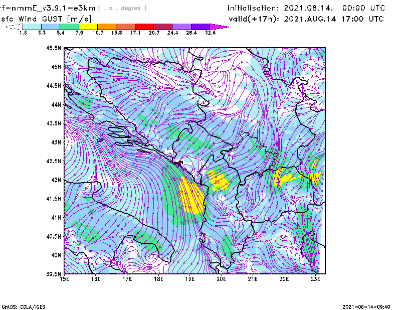Click the 18E longitude label
The width and height of the screenshot is (401, 310).
[x=158, y=279]
